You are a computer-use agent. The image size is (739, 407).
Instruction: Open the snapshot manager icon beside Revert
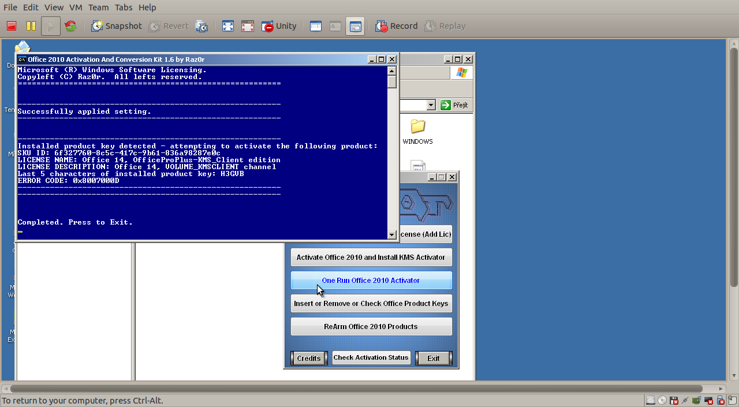[x=201, y=26]
